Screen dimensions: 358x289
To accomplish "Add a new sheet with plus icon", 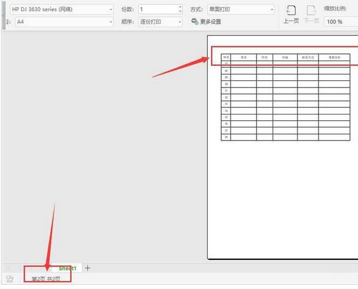I will coord(88,268).
